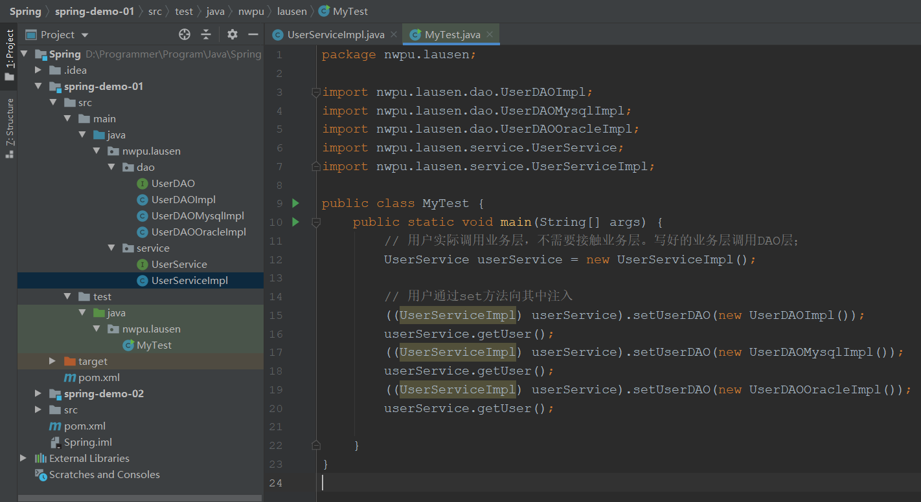Select UserDAOImpl class icon in tree
921x502 pixels.
point(142,200)
